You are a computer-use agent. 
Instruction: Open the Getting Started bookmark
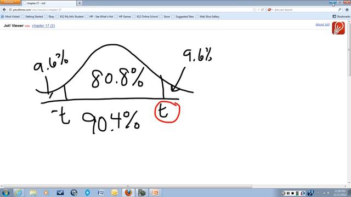[x=32, y=16]
